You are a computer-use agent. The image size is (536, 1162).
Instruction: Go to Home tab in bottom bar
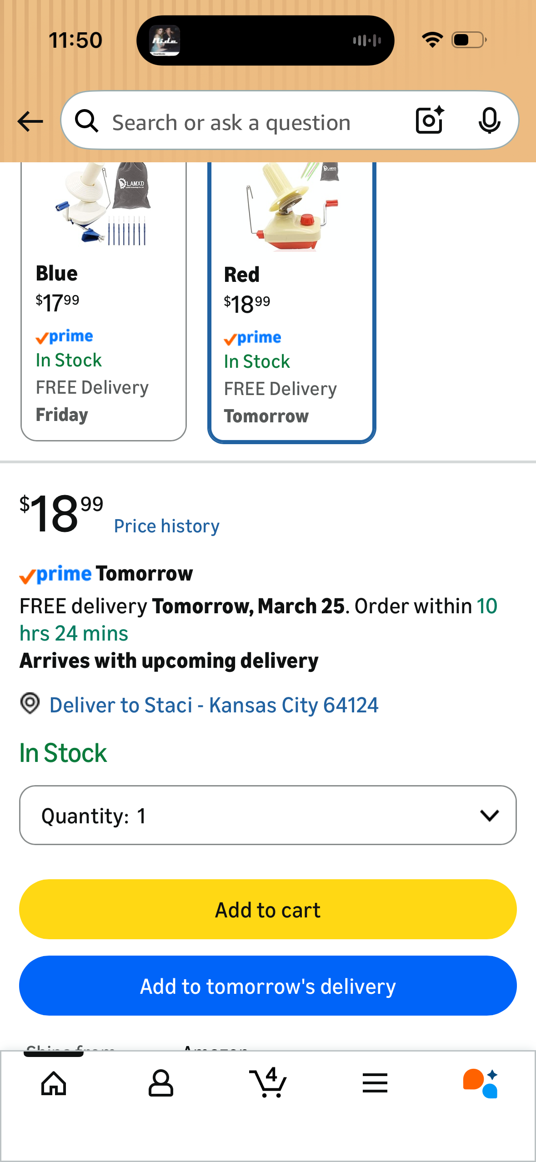54,1083
